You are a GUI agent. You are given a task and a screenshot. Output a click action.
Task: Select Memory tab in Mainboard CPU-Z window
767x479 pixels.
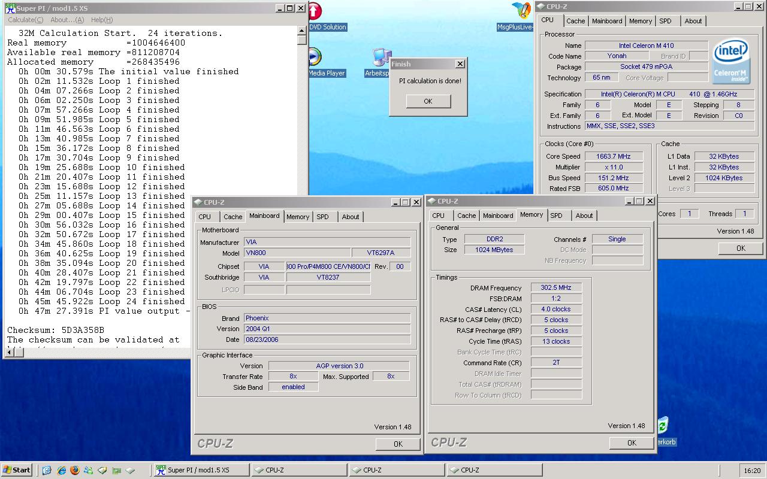point(298,217)
